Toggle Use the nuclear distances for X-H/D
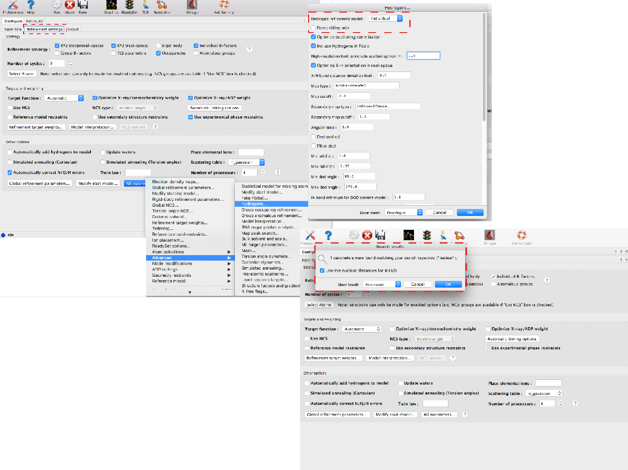Screen dimensions: 628x470 322,271
